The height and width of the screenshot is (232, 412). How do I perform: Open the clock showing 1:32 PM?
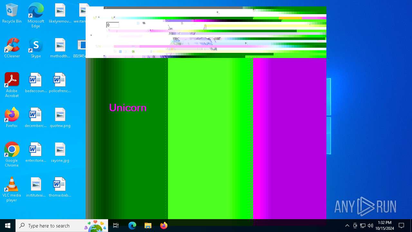coord(385,226)
